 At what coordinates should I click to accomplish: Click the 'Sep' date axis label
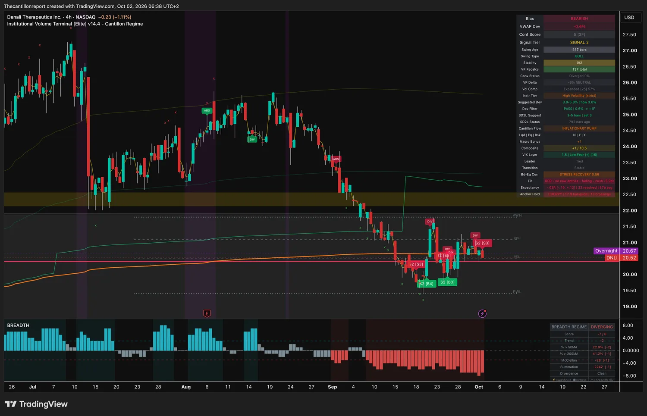pos(333,387)
